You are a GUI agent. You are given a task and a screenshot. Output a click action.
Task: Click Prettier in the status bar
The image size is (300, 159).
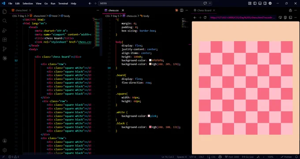pos(286,157)
